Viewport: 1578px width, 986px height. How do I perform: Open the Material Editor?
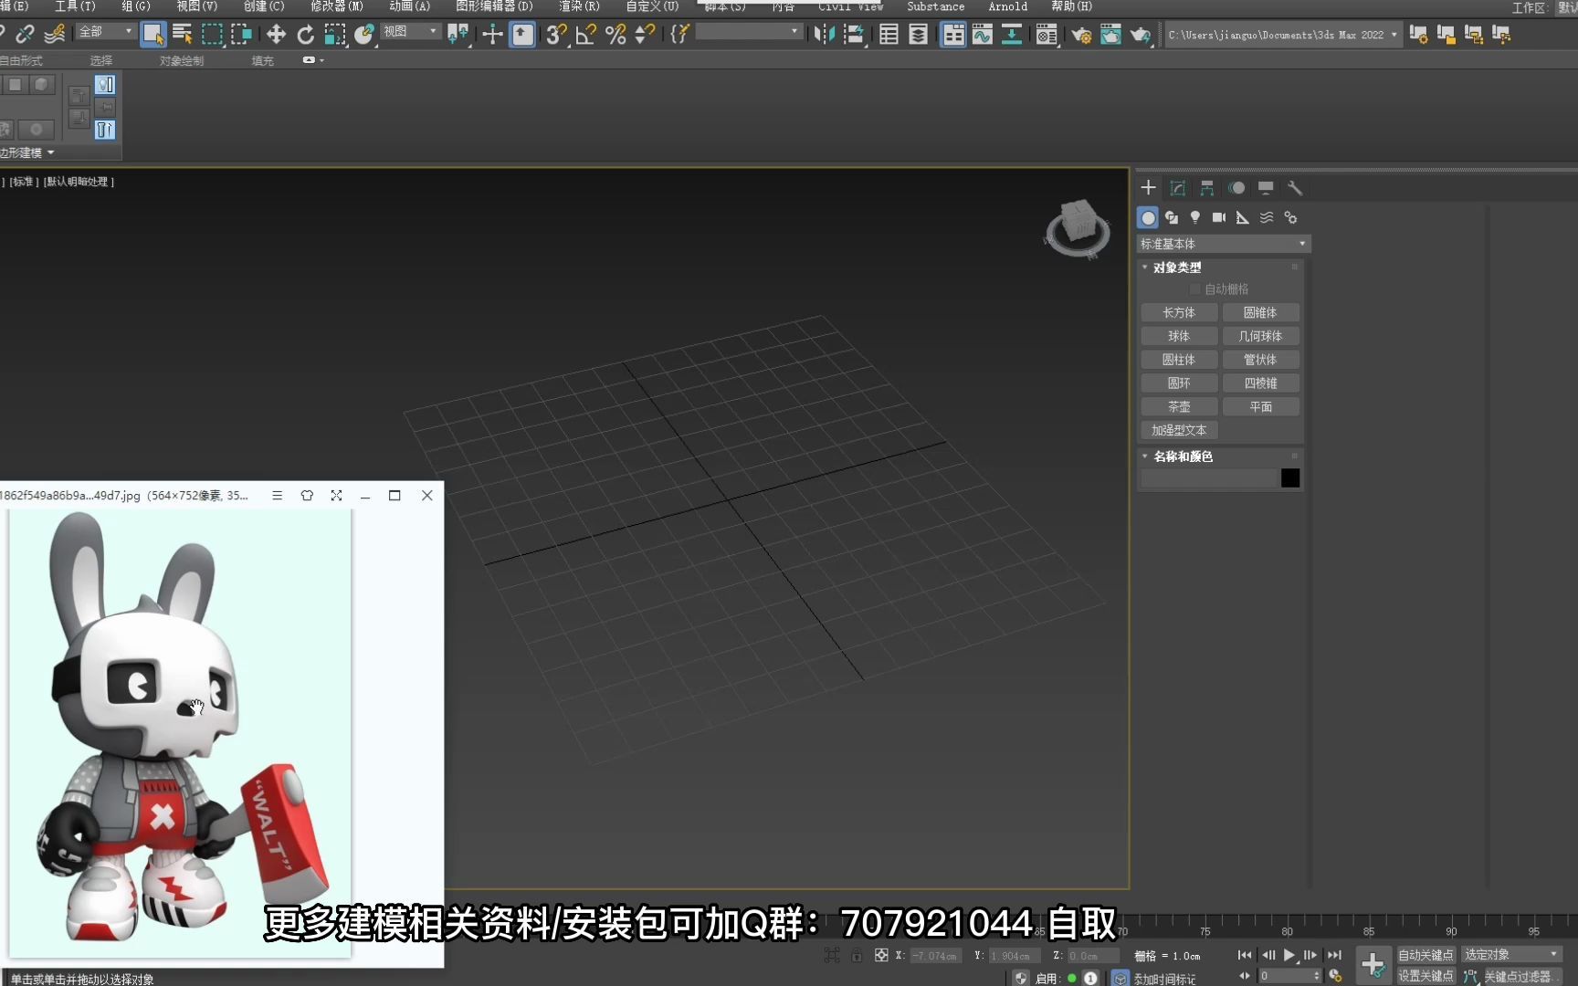pos(1047,35)
